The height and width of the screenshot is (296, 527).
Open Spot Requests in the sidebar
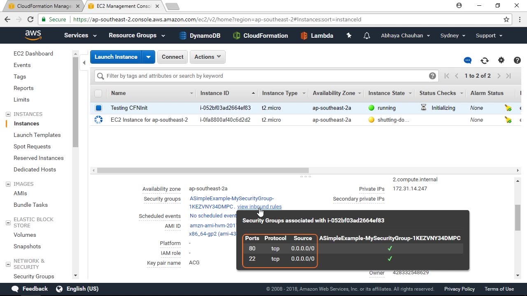point(32,146)
